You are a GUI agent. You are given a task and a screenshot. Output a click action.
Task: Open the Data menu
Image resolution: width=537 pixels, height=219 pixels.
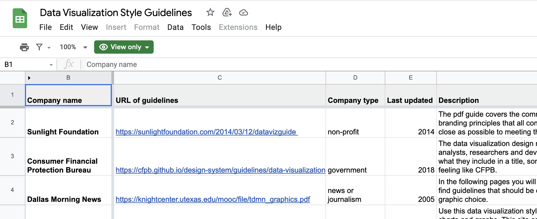175,27
